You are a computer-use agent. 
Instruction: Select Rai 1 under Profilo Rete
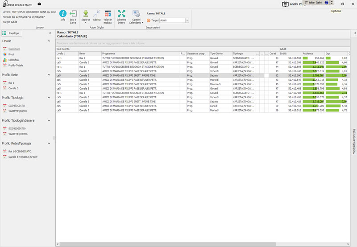pyautogui.click(x=11, y=82)
